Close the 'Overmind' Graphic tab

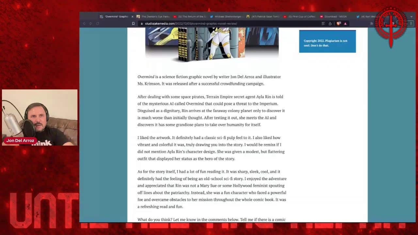132,17
